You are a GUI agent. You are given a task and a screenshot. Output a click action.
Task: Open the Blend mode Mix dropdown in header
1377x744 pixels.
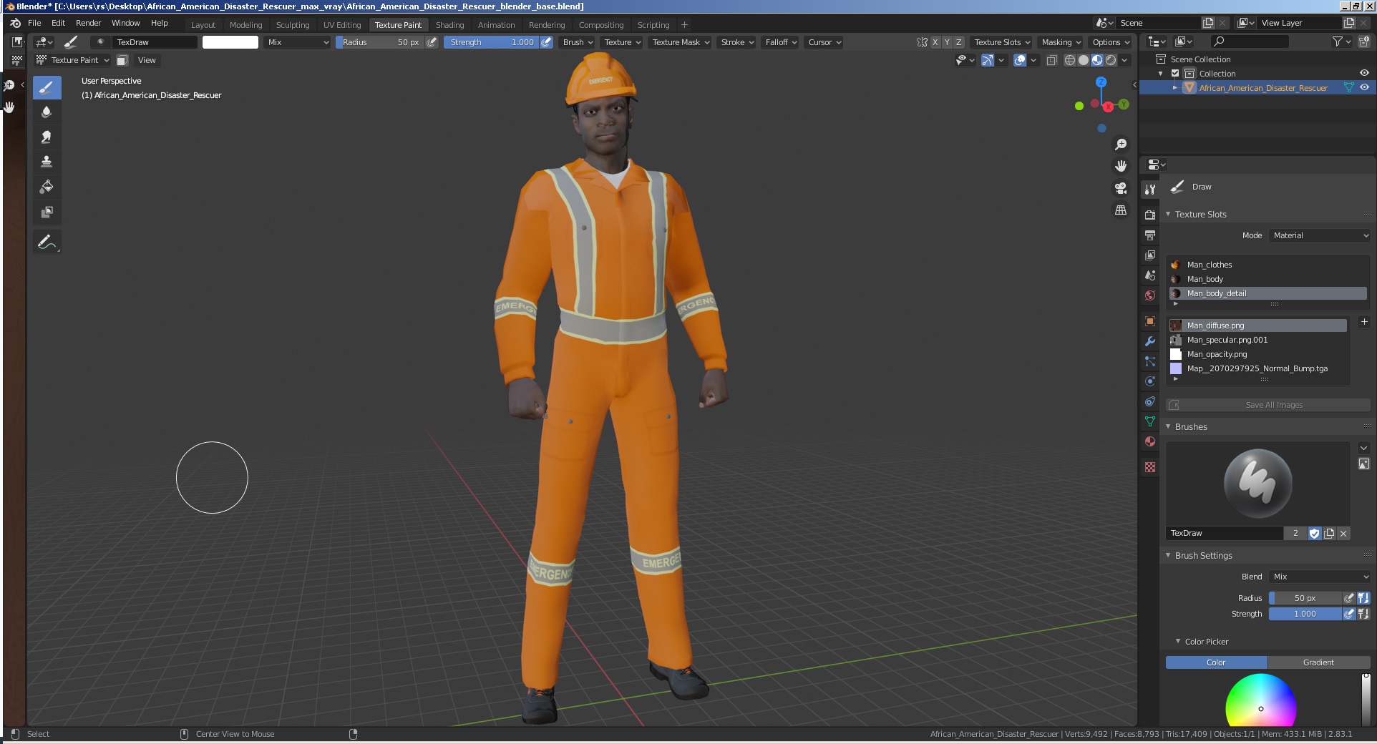click(x=298, y=42)
